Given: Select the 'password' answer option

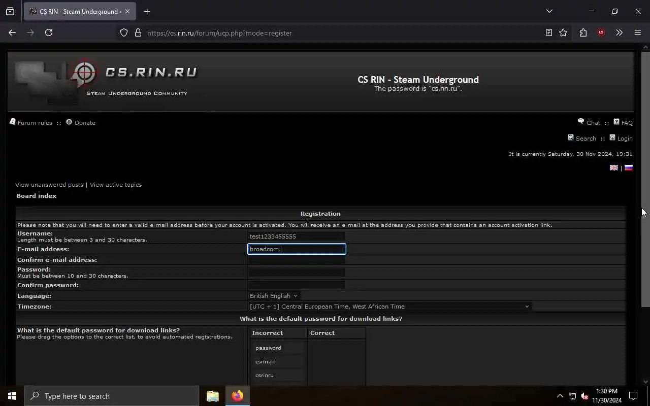Looking at the screenshot, I should point(279,348).
